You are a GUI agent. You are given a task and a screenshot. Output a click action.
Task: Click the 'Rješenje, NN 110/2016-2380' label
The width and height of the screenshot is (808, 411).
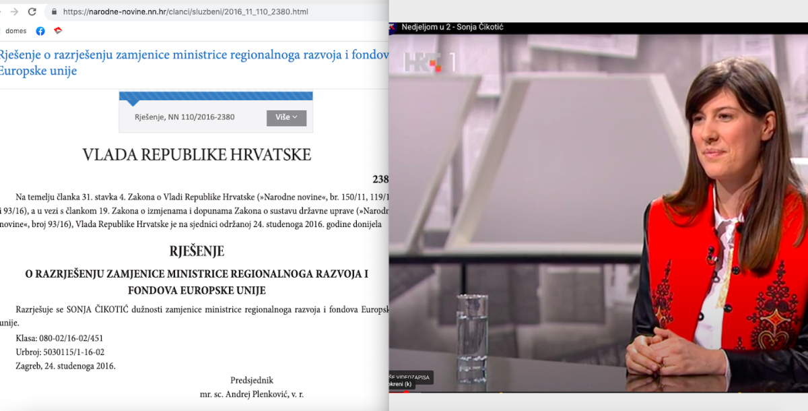(184, 117)
